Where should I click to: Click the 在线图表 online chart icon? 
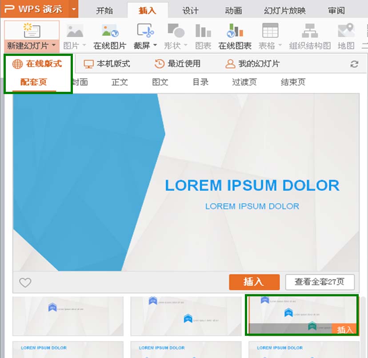[x=235, y=31]
